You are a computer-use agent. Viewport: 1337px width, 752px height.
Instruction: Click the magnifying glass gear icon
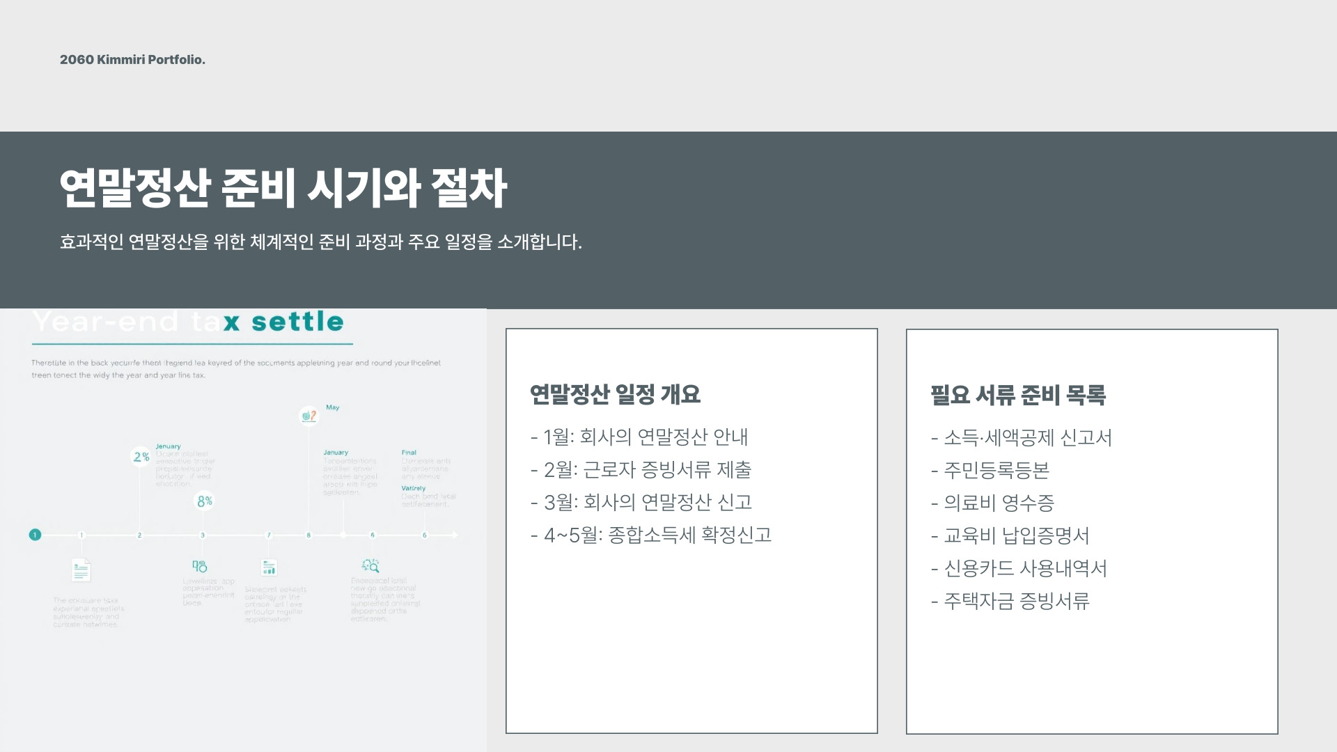[x=370, y=565]
